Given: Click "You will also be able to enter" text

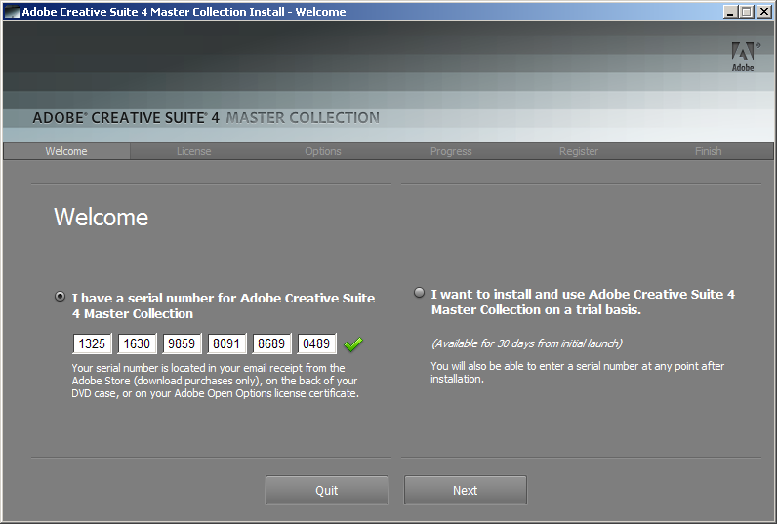Looking at the screenshot, I should (577, 373).
